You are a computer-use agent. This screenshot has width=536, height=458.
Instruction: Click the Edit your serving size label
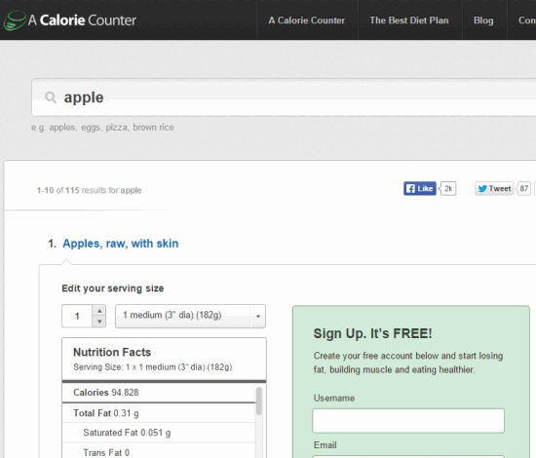pos(113,288)
